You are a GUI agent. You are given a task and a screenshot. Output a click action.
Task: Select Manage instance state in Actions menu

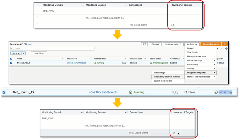tap(197, 56)
